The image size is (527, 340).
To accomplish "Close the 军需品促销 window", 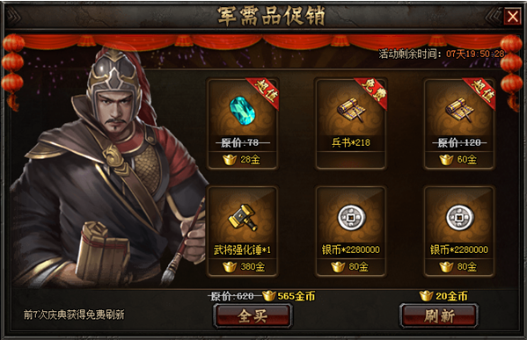I will point(512,16).
